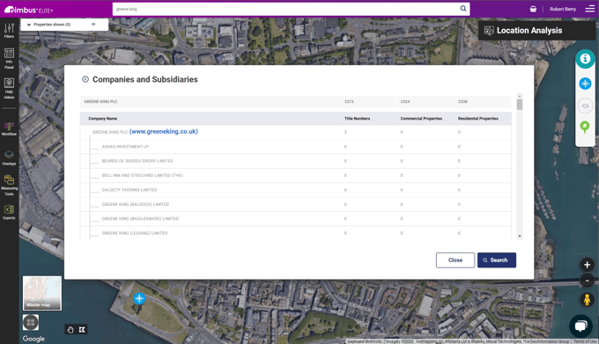This screenshot has width=599, height=344.
Task: Open the Exports tool
Action: point(9,212)
